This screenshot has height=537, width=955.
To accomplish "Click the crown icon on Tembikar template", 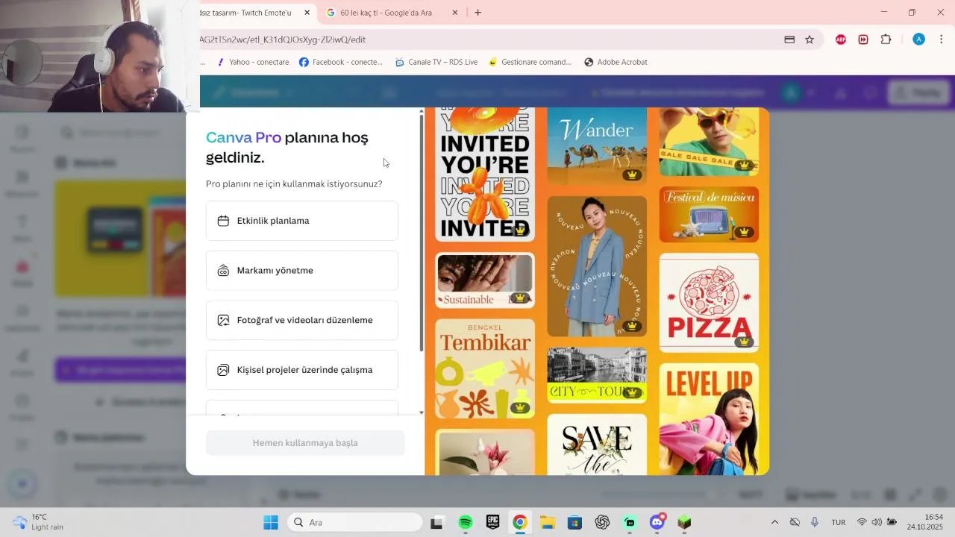I will [x=520, y=408].
